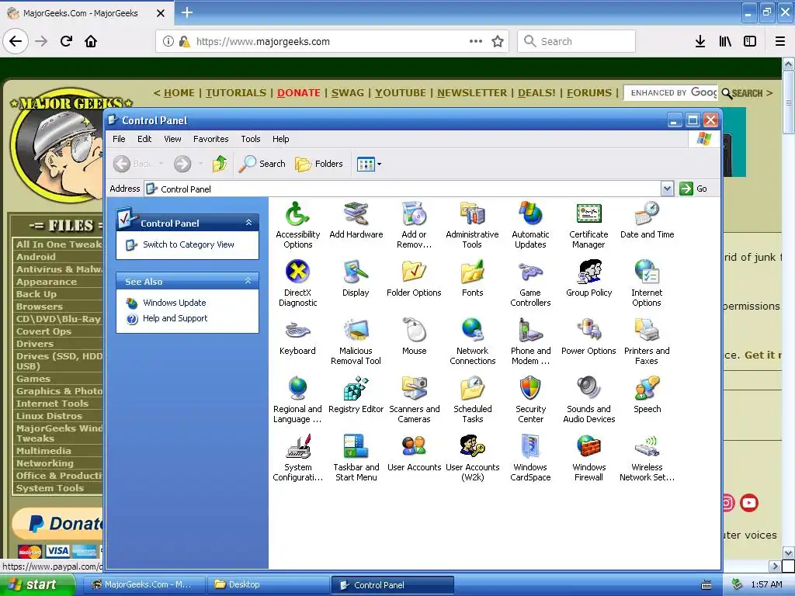Click the Control Panel address field
795x596 pixels.
(403, 189)
